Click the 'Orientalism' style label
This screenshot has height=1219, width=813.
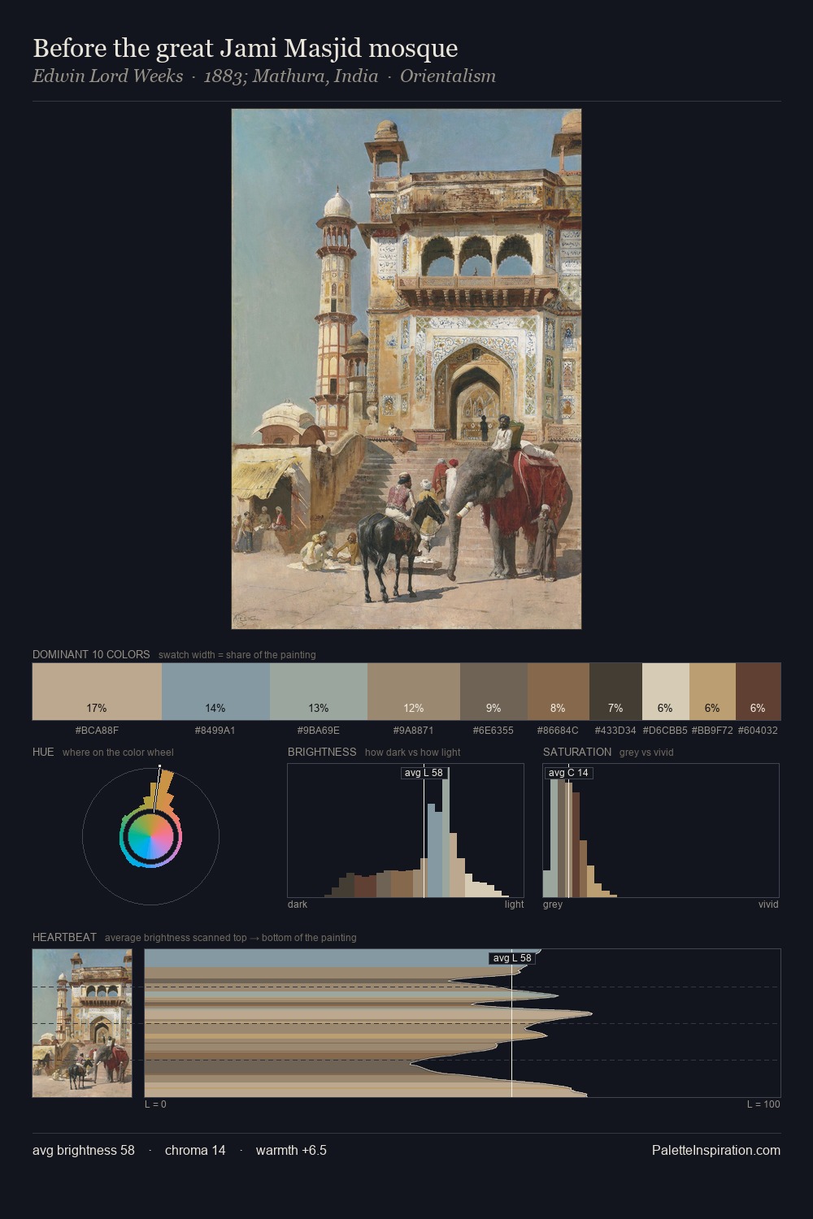point(447,76)
